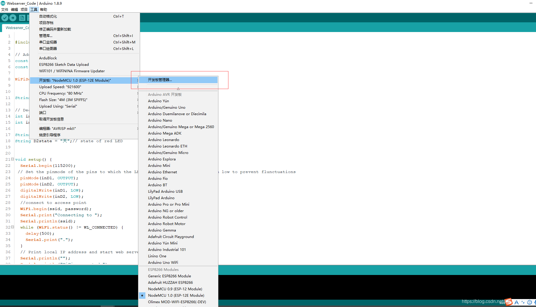Click the verify sketch checkmark icon
Screen dimensions: 536x307
[x=5, y=18]
